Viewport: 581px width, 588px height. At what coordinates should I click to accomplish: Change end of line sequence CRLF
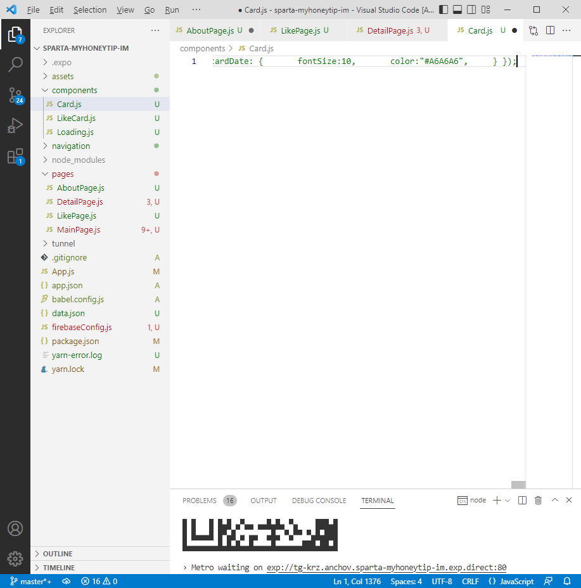[470, 581]
